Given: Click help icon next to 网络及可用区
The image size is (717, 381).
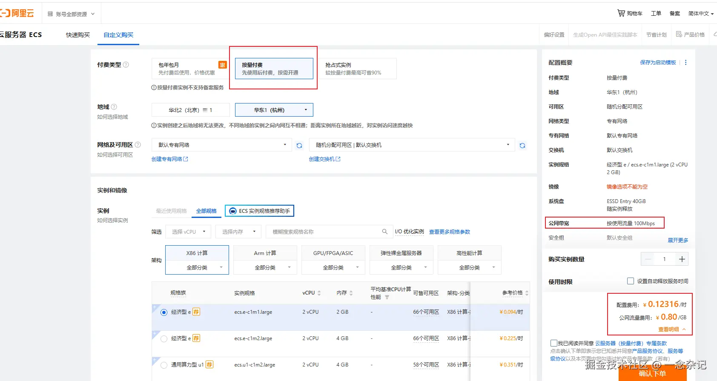Looking at the screenshot, I should click(x=138, y=145).
